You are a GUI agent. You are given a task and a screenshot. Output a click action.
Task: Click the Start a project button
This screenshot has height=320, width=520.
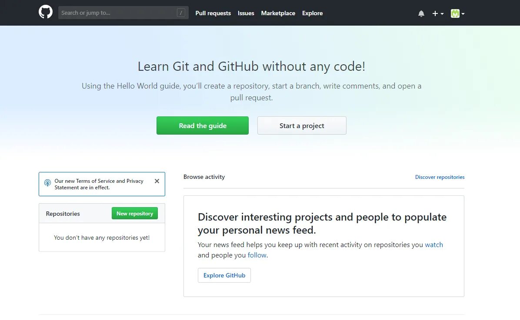pos(302,125)
